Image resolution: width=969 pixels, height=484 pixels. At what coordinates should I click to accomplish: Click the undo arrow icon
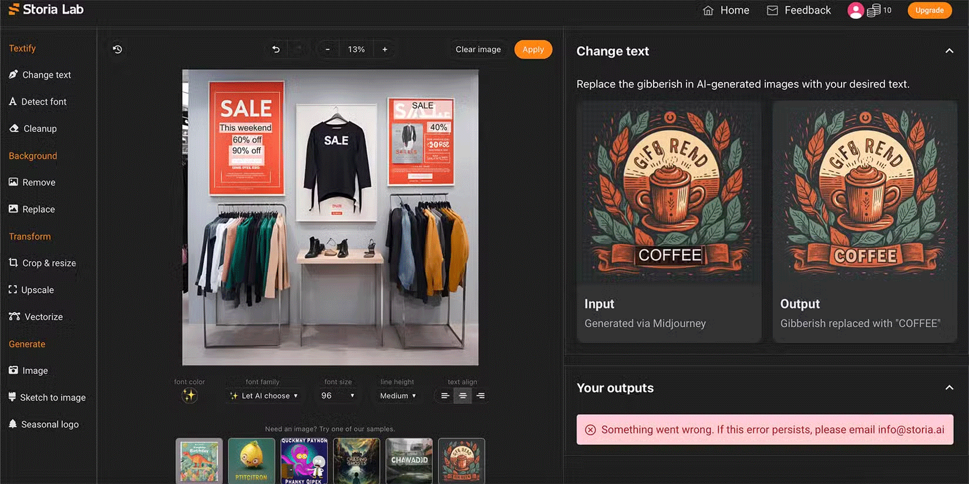coord(276,49)
